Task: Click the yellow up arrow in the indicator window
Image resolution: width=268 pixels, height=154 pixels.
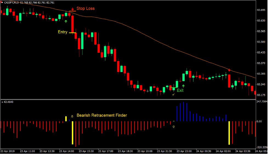Action: 174,127
